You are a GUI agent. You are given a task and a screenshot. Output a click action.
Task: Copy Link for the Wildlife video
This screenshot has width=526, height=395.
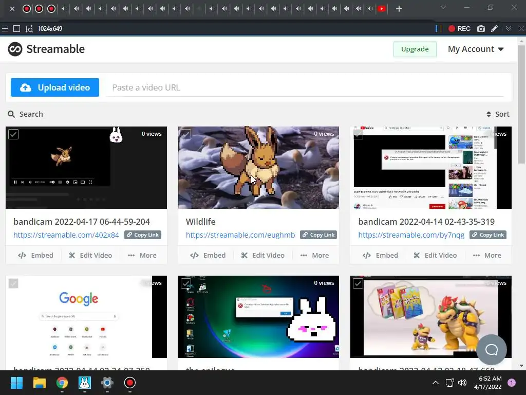click(318, 235)
